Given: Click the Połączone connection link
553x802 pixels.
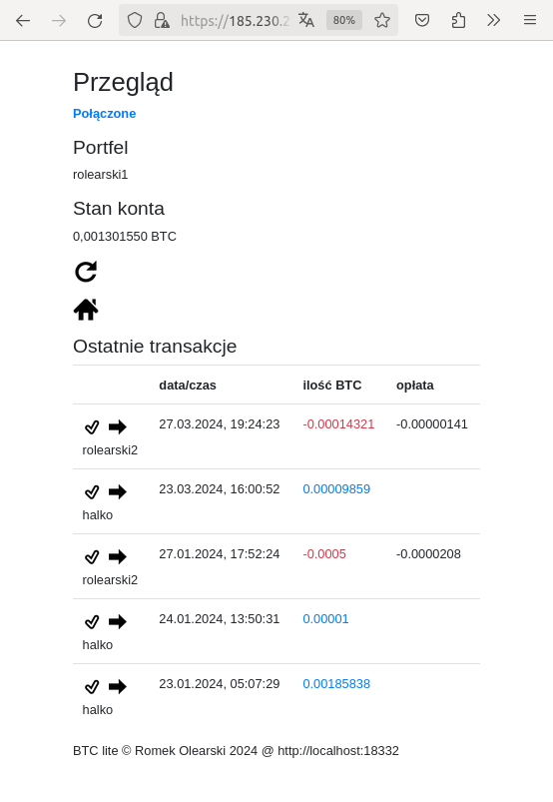Looking at the screenshot, I should [x=104, y=114].
